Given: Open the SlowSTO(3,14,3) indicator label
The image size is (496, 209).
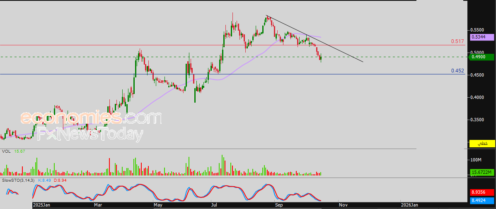Looking at the screenshot, I should click(x=19, y=180).
